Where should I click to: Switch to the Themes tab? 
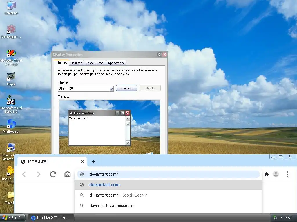61,62
